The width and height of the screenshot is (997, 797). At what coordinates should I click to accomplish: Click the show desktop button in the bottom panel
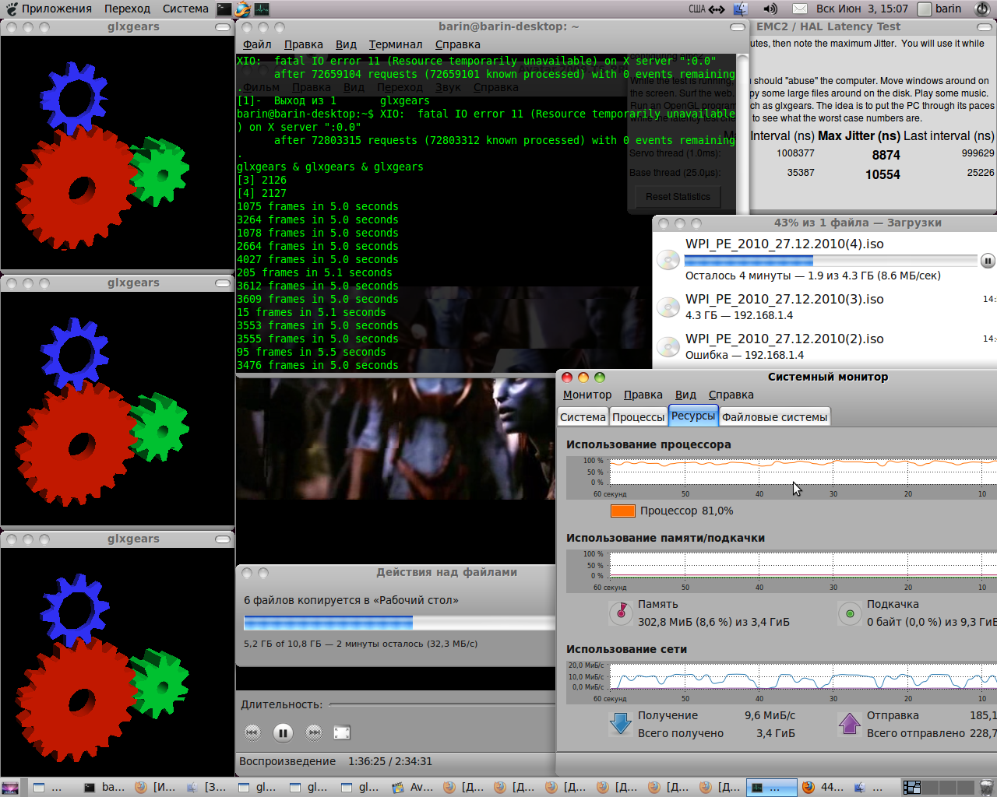(x=11, y=788)
